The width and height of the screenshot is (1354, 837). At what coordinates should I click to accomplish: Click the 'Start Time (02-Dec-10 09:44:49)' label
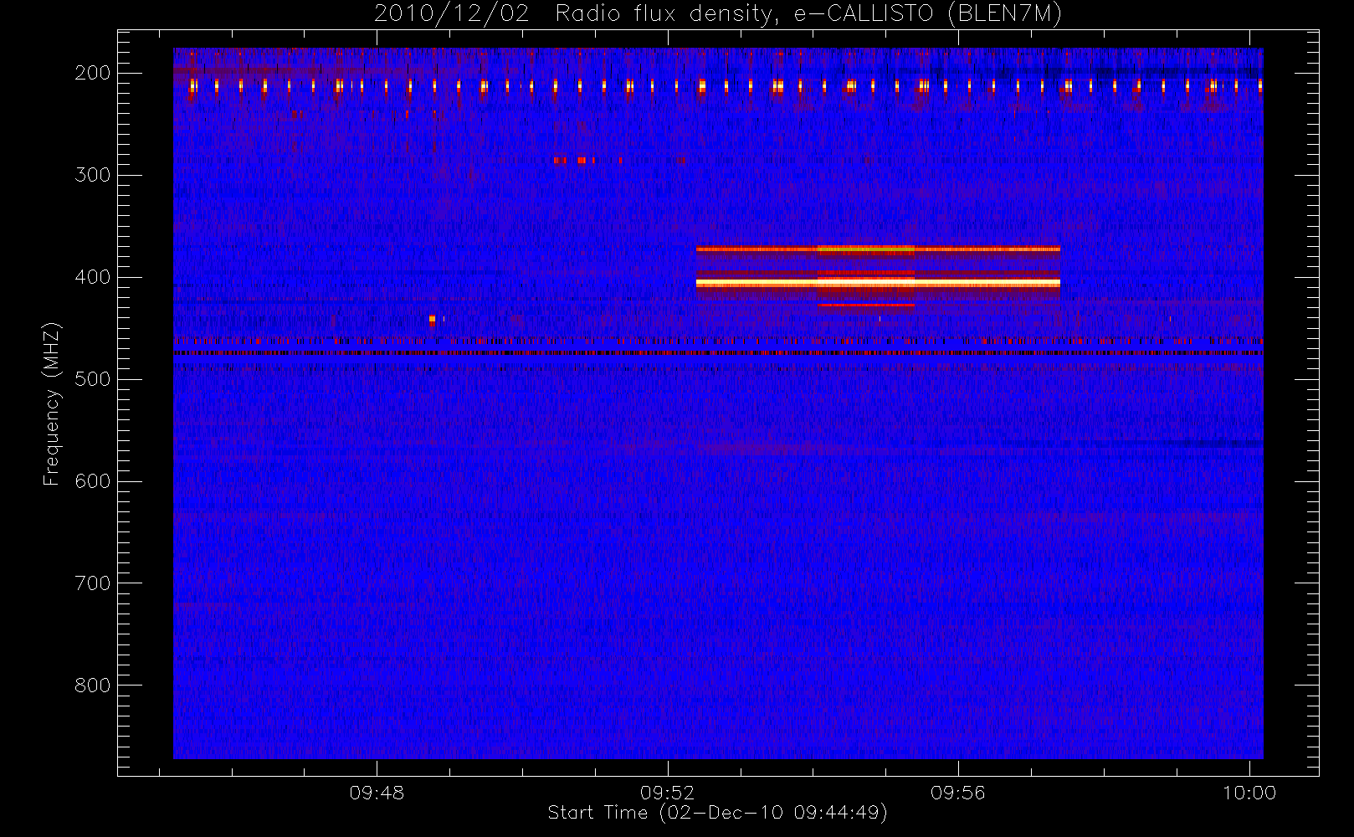click(x=717, y=813)
